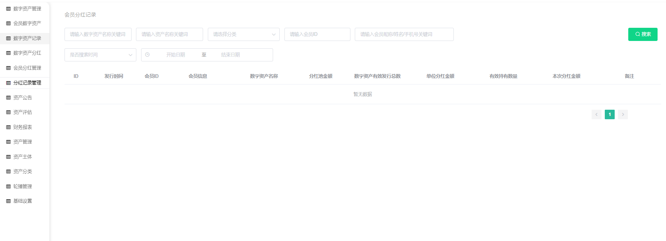Image resolution: width=666 pixels, height=241 pixels.
Task: Go to the previous page arrow
Action: pos(596,114)
